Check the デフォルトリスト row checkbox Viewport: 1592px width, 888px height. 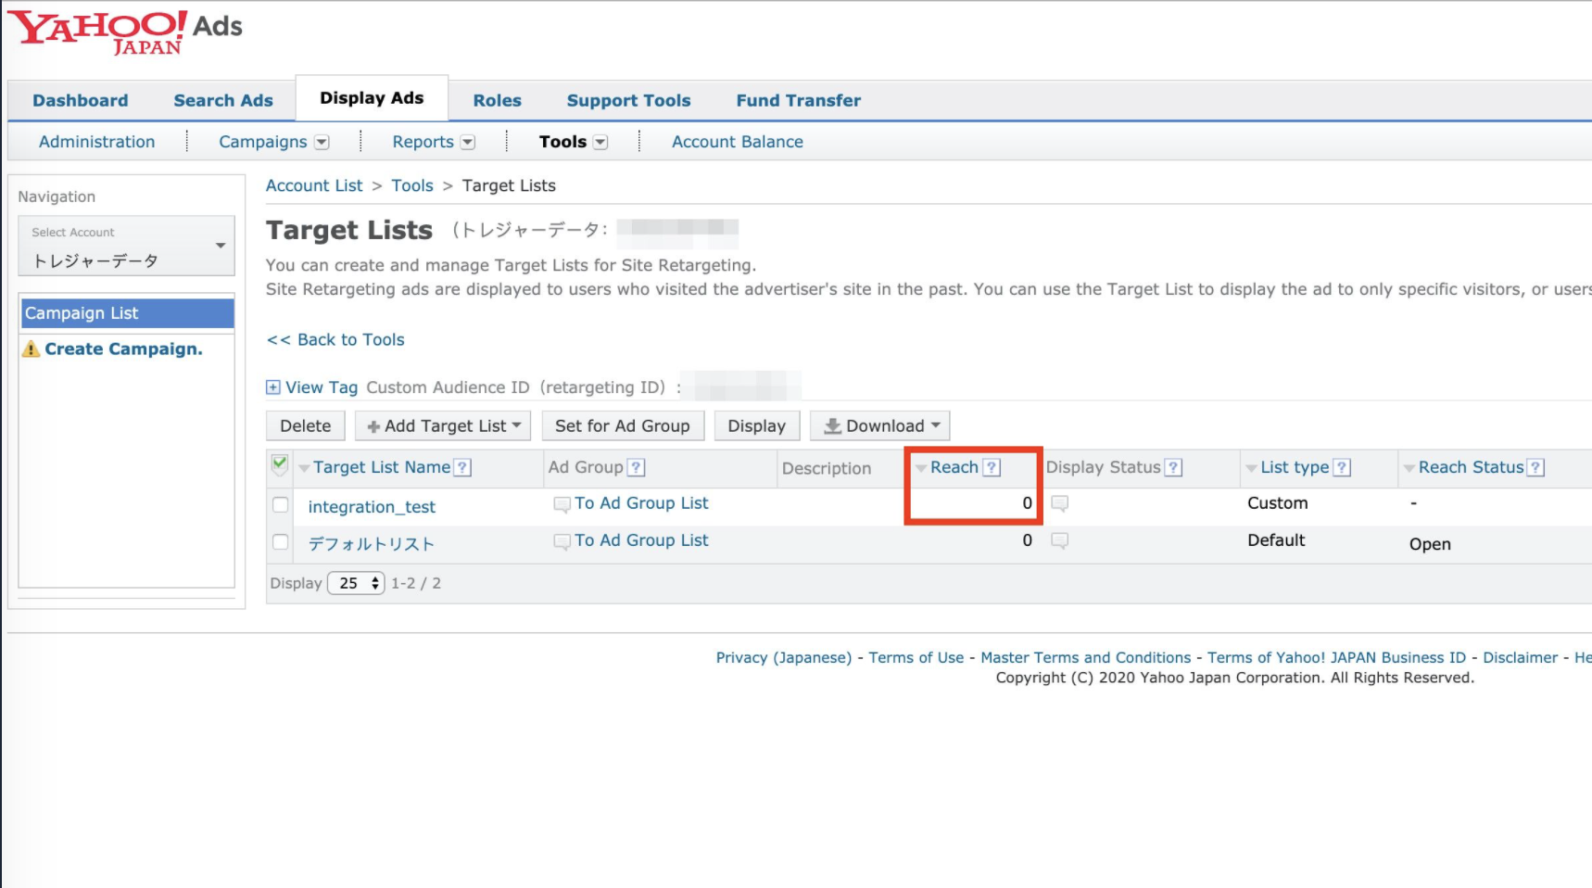[x=281, y=542]
